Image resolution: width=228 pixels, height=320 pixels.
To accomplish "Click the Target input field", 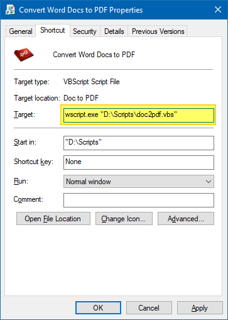I will coord(139,115).
